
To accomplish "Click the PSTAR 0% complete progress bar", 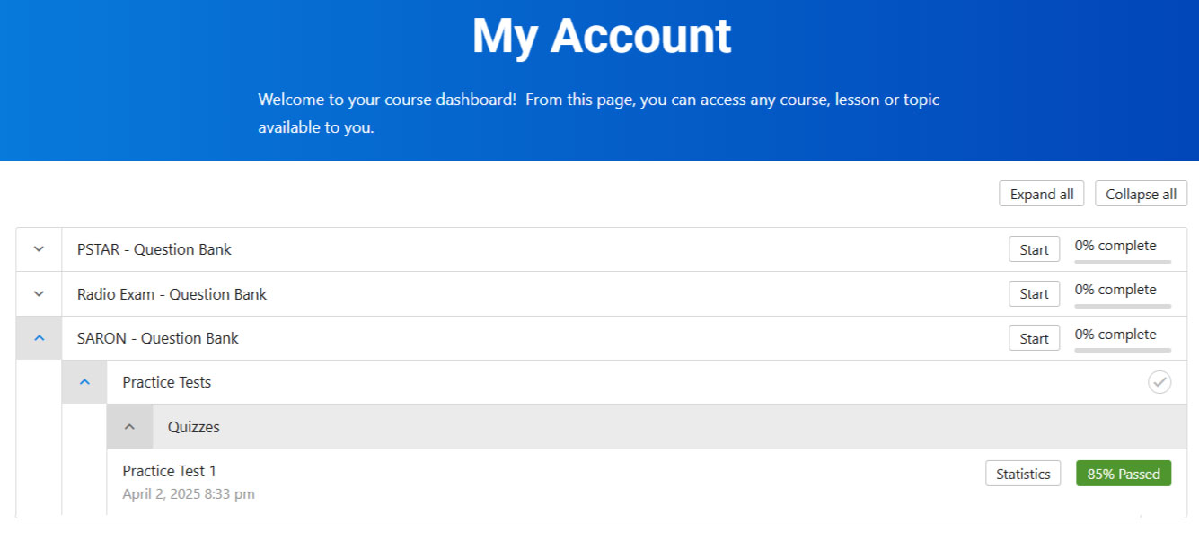I will pos(1123,261).
